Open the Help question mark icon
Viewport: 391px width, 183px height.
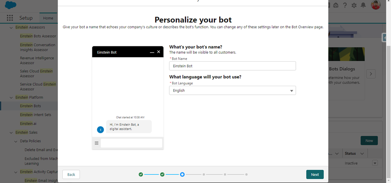pos(345,5)
